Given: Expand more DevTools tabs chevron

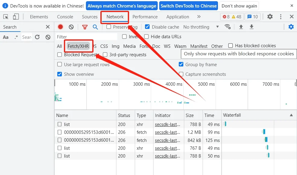Looking at the screenshot, I should tap(199, 17).
